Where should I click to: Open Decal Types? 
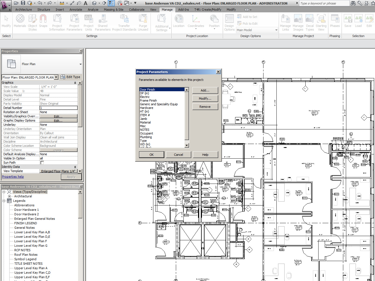pyautogui.click(x=310, y=22)
